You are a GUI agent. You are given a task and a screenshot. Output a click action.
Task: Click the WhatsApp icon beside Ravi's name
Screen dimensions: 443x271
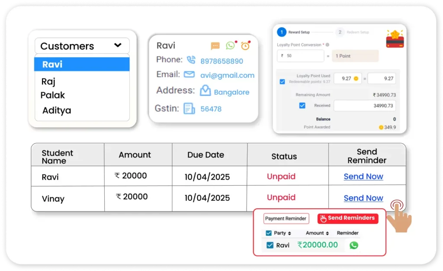pos(230,45)
